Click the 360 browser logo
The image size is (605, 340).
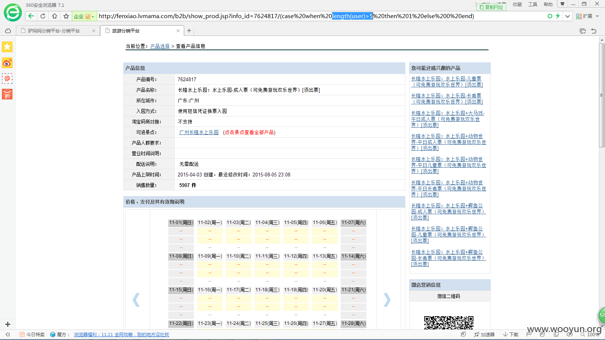click(13, 13)
